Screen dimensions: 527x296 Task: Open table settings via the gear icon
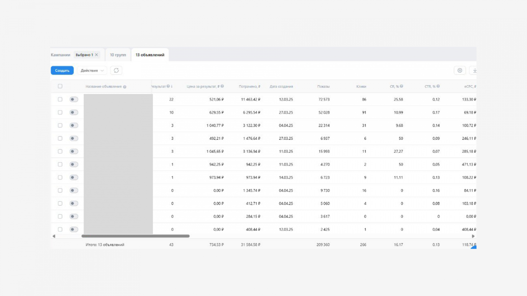460,70
